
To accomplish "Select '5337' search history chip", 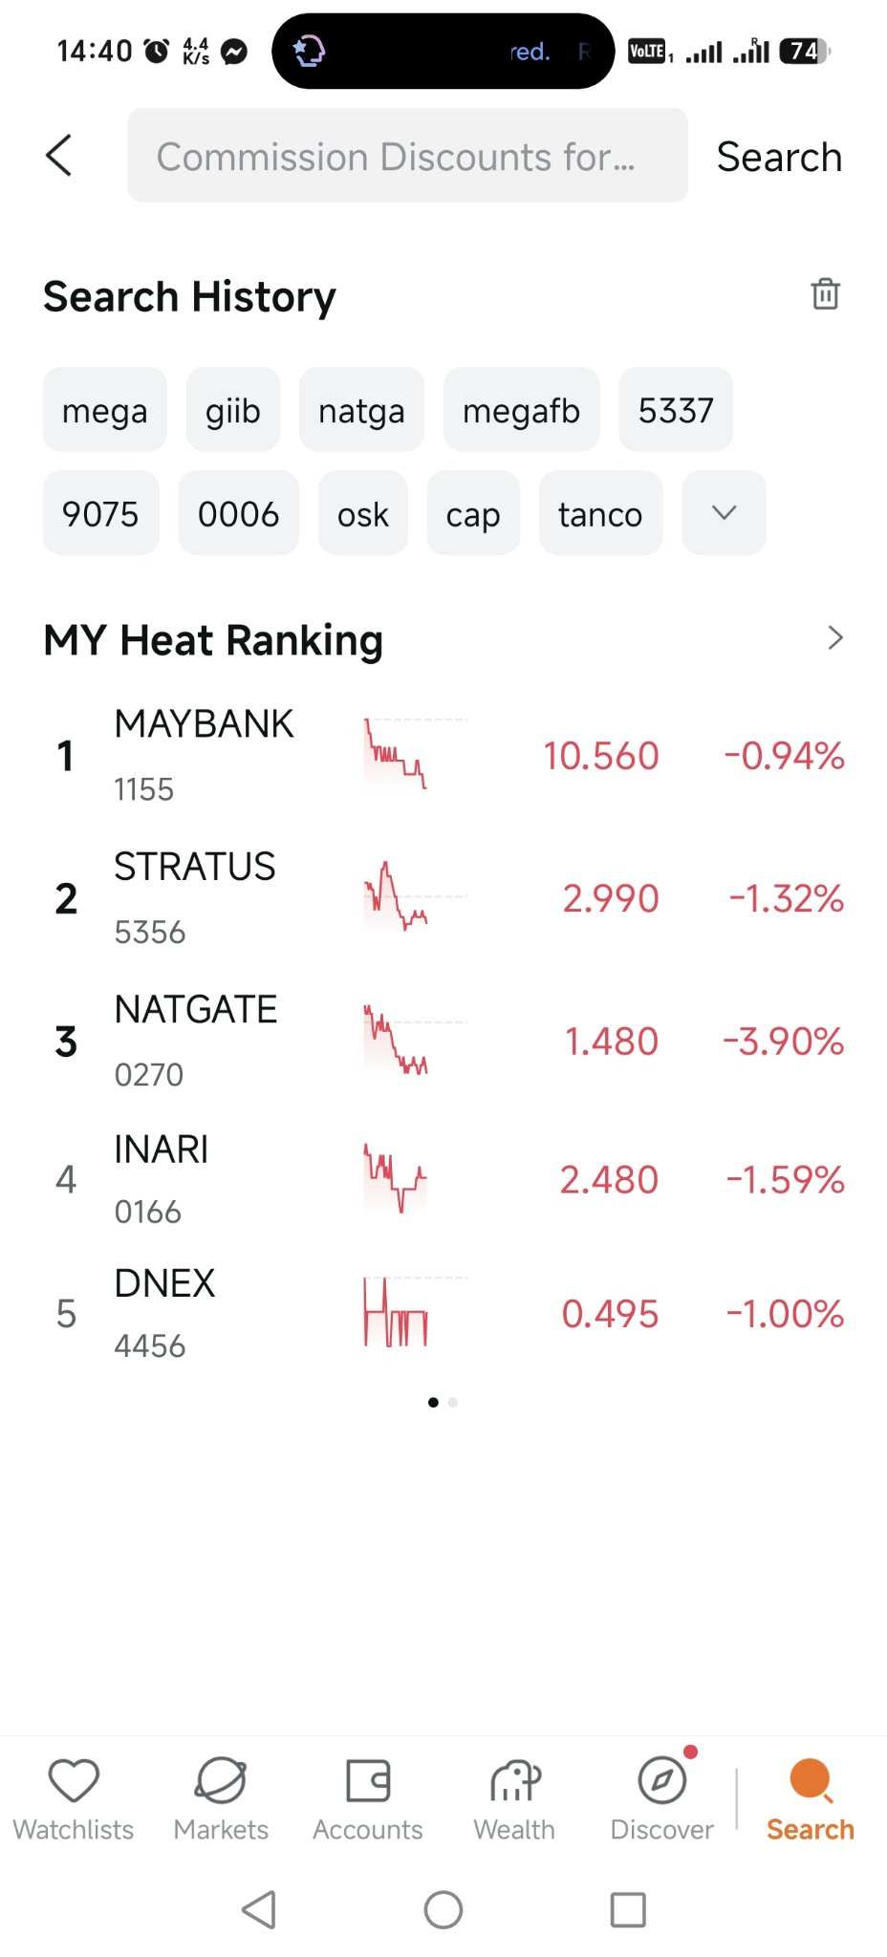I will point(676,410).
